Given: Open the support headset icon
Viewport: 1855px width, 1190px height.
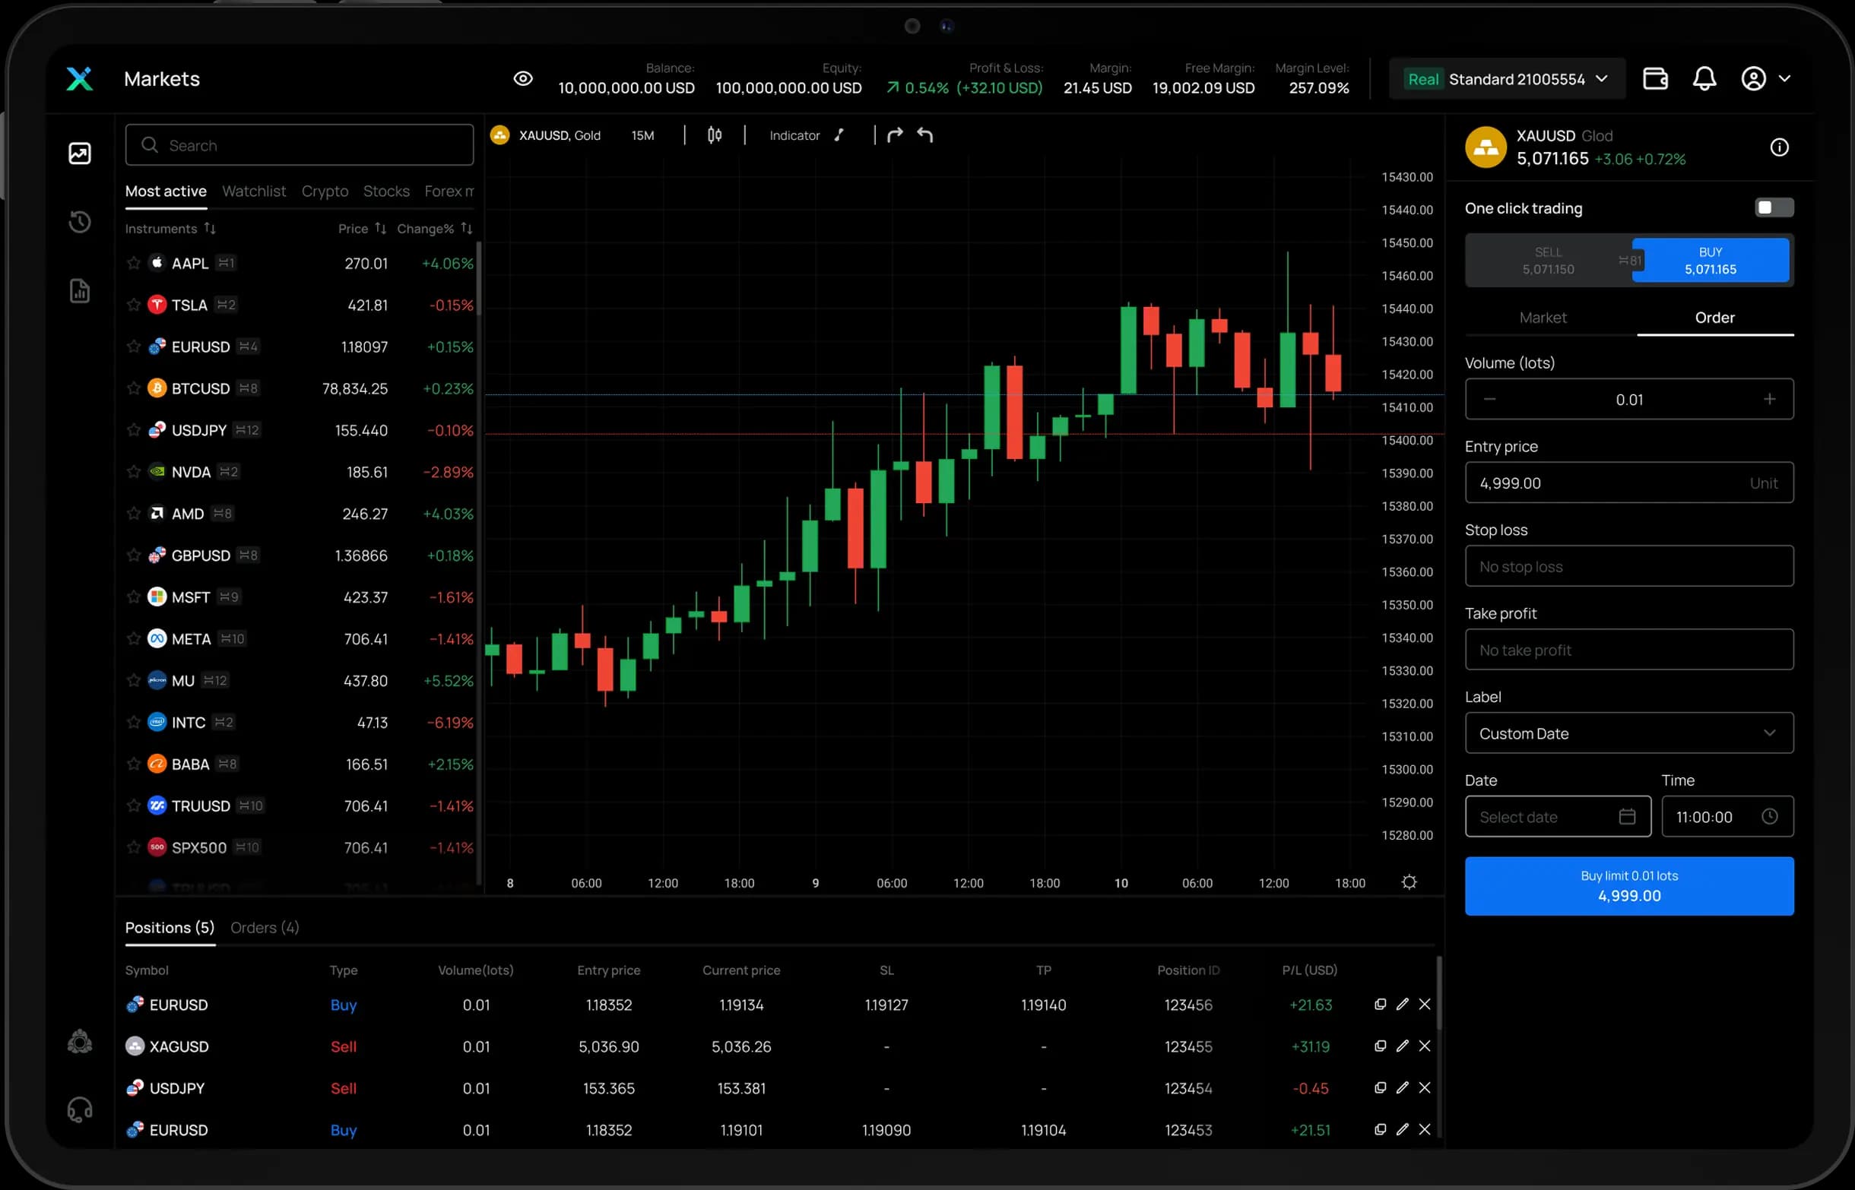Looking at the screenshot, I should pos(80,1110).
